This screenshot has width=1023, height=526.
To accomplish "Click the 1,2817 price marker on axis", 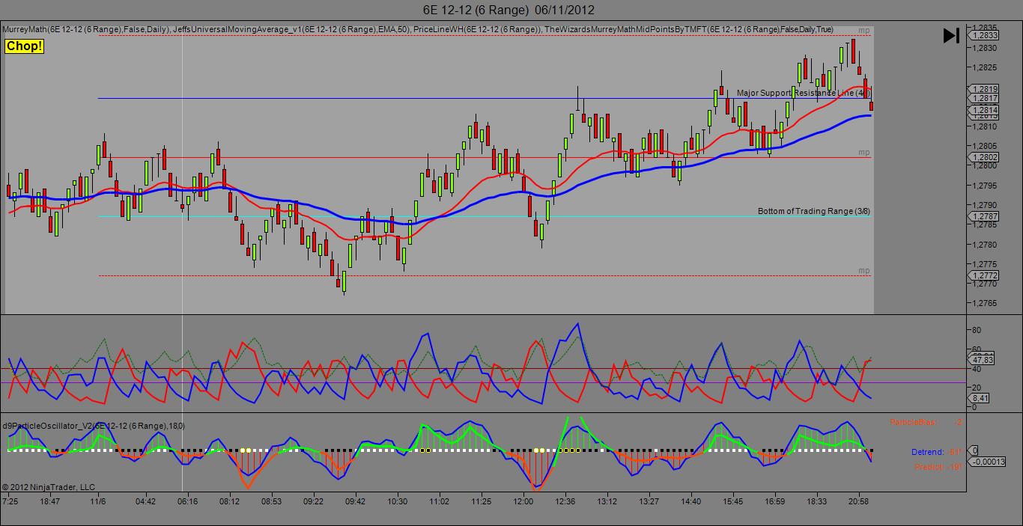I will point(984,98).
